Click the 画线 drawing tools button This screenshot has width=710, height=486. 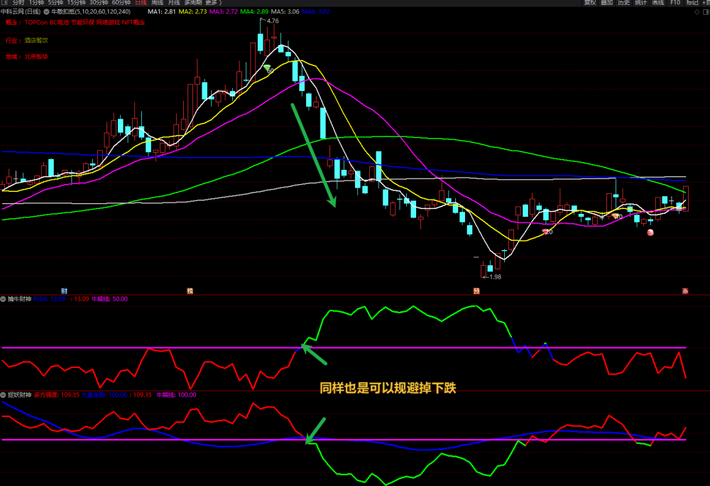658,3
